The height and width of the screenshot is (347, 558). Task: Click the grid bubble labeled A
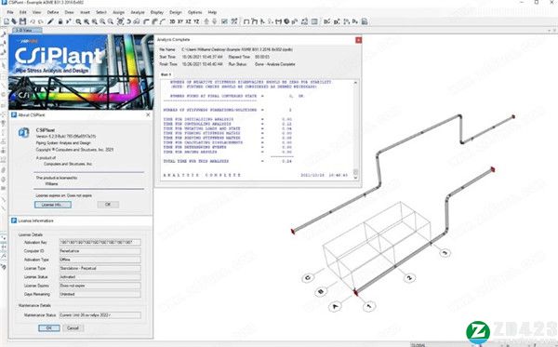coord(335,306)
